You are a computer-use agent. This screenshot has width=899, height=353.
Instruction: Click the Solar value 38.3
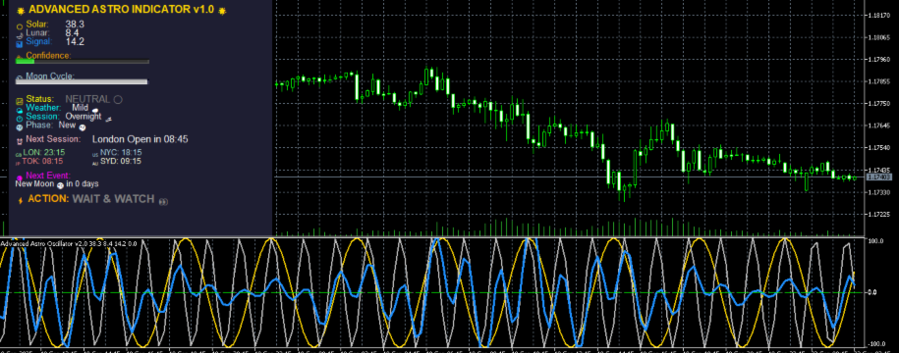pyautogui.click(x=75, y=25)
